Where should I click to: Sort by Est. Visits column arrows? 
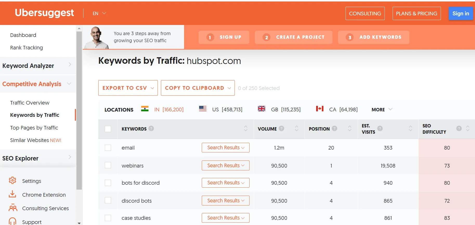(410, 128)
